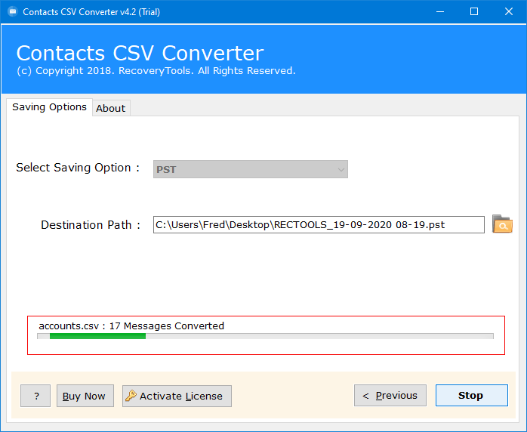
Task: Click the Contacts CSV Converter banner heading
Action: point(140,53)
